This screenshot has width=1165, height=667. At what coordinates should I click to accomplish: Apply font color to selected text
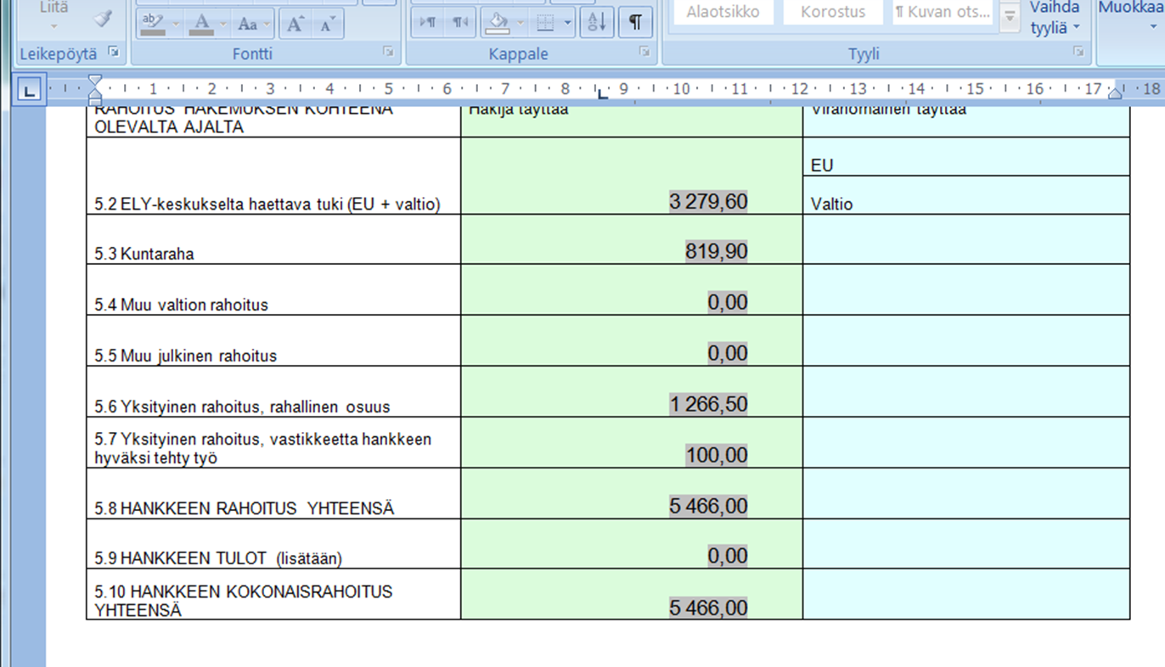click(202, 23)
